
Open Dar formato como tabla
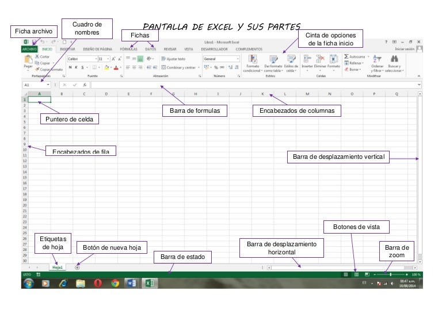click(x=273, y=59)
